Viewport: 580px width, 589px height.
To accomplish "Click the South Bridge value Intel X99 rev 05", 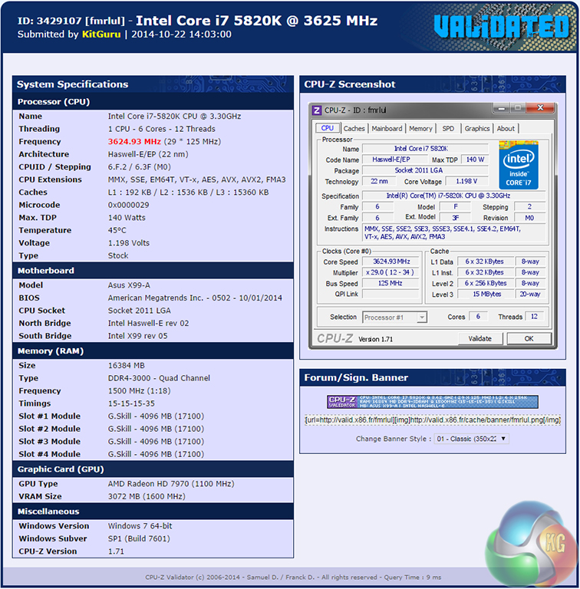I will pyautogui.click(x=137, y=336).
